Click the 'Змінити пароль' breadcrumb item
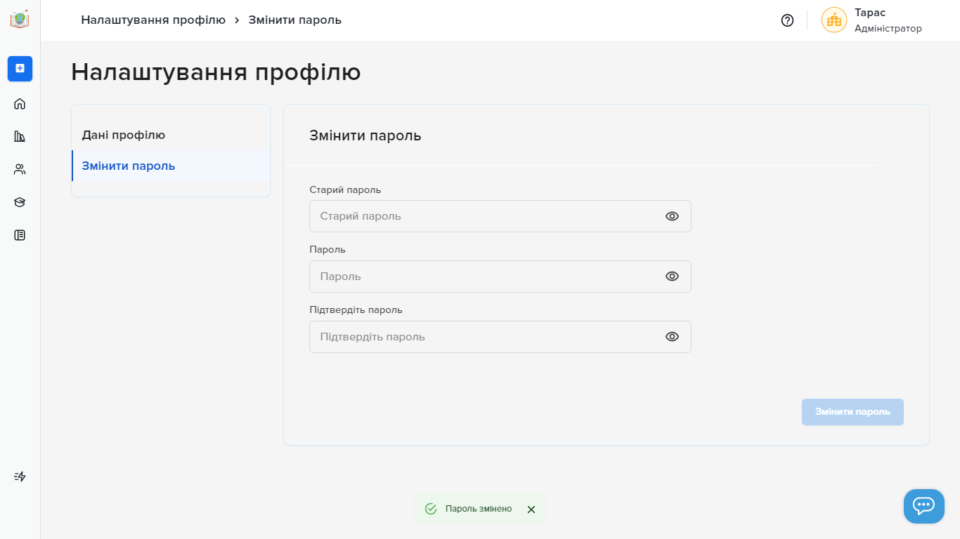 (295, 20)
